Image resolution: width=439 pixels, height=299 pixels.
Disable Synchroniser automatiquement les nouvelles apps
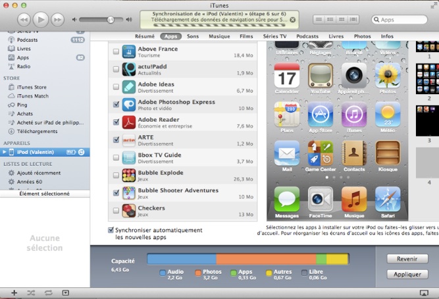pyautogui.click(x=111, y=230)
